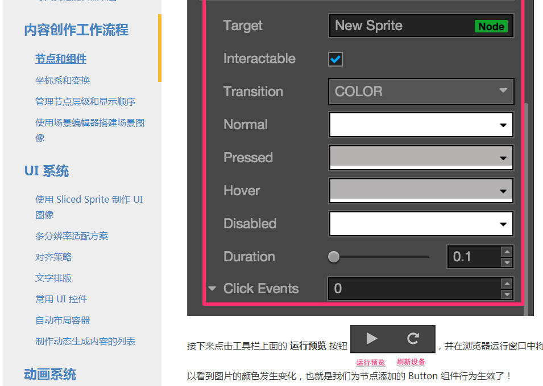Decrease Duration with the down stepper arrow

click(x=507, y=262)
